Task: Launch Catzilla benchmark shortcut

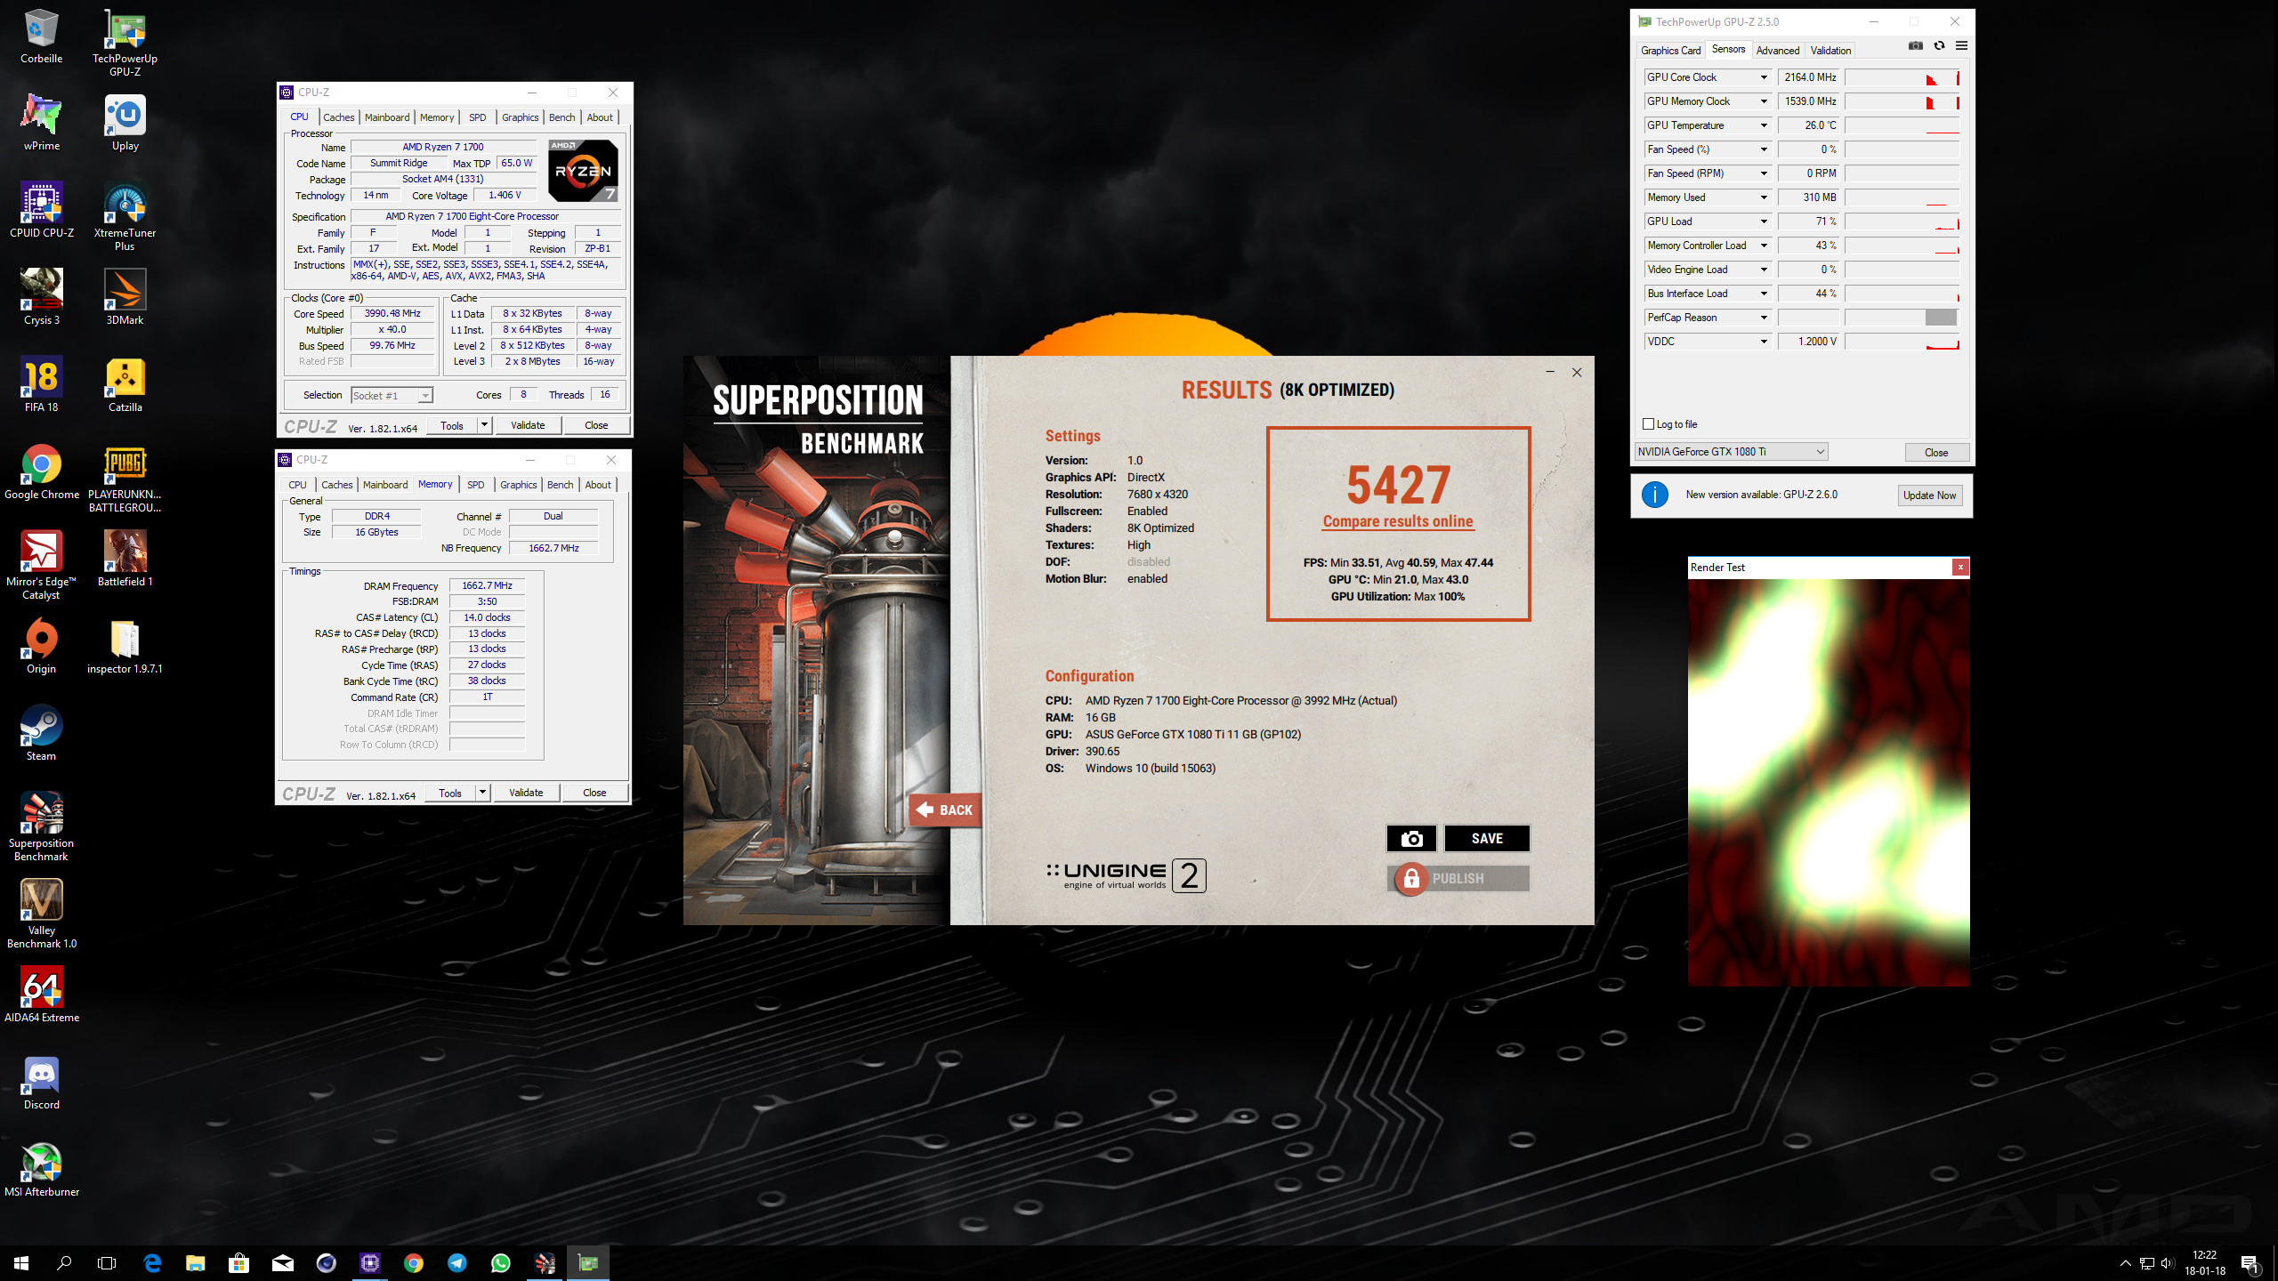Action: pos(125,385)
